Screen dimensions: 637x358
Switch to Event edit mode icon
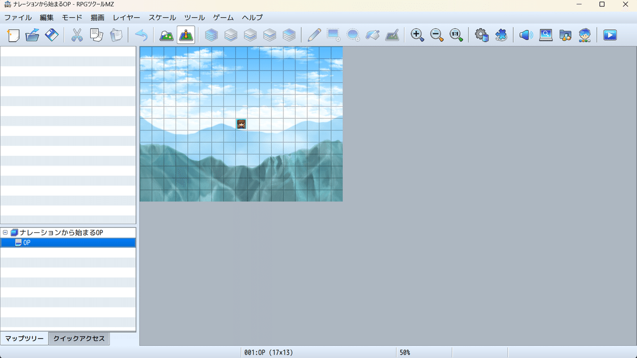[x=186, y=36]
